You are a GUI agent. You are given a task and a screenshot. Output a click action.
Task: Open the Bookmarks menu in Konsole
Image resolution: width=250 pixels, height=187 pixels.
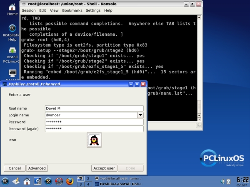click(72, 10)
